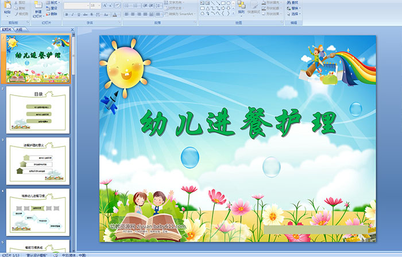Viewport: 402px width, 257px height.
Task: Select the right arrow shape in gallery
Action: [x=223, y=9]
